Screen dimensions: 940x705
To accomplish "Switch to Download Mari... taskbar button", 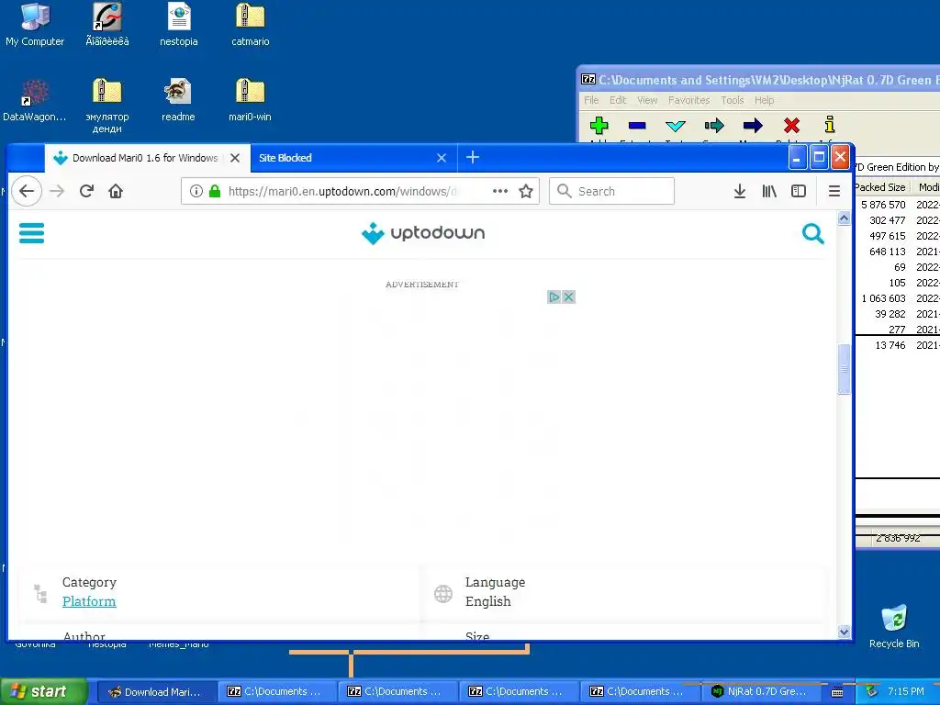I will click(156, 691).
